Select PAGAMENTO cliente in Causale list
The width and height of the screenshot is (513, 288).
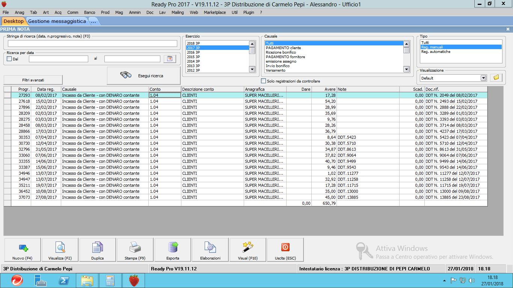click(x=334, y=48)
